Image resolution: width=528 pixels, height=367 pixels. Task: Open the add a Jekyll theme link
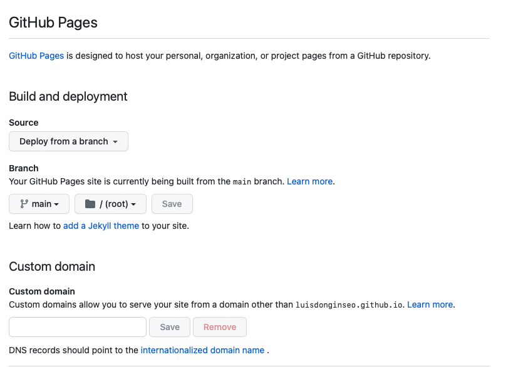click(101, 226)
